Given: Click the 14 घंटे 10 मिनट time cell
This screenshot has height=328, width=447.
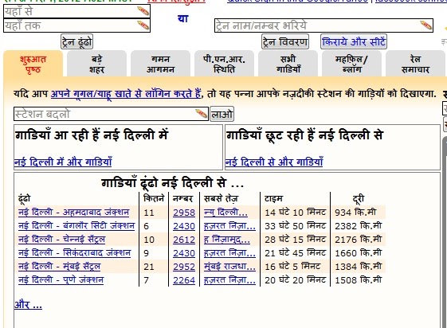Looking at the screenshot, I should tap(295, 213).
